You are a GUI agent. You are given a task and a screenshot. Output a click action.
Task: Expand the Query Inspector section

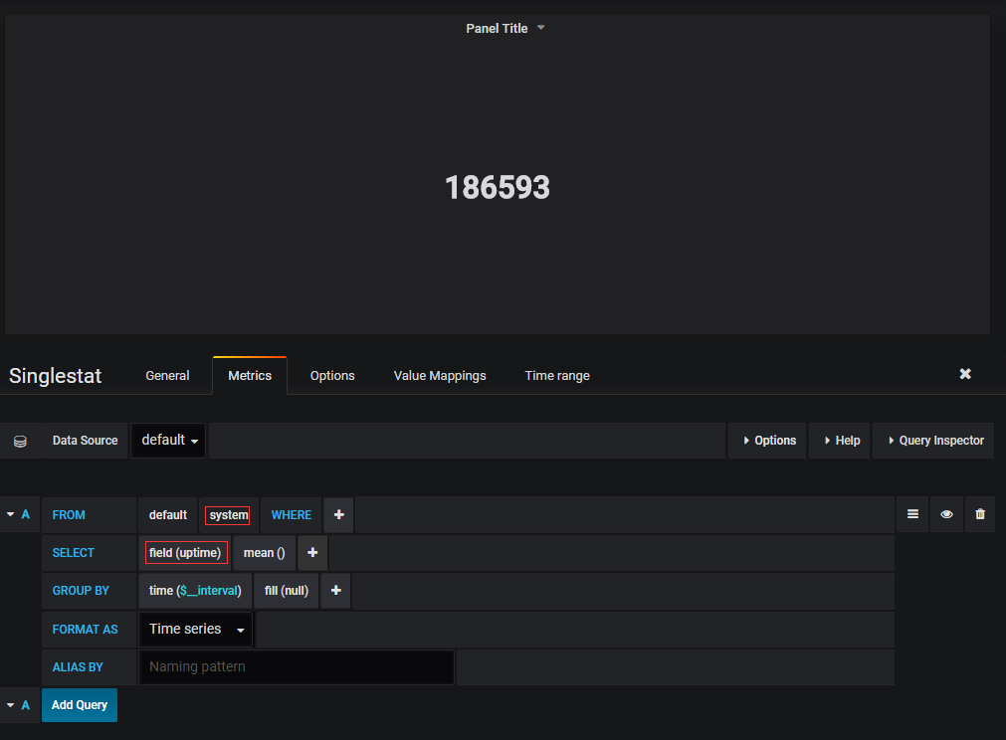pyautogui.click(x=932, y=440)
